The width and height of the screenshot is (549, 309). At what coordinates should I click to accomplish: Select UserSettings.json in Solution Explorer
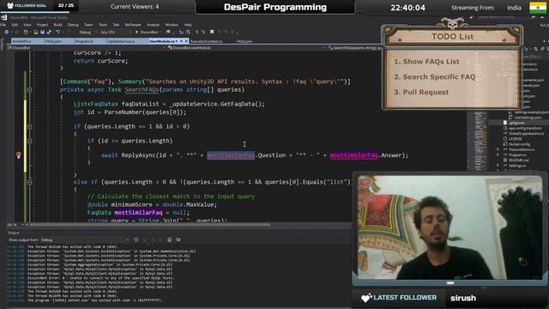pyautogui.click(x=528, y=118)
